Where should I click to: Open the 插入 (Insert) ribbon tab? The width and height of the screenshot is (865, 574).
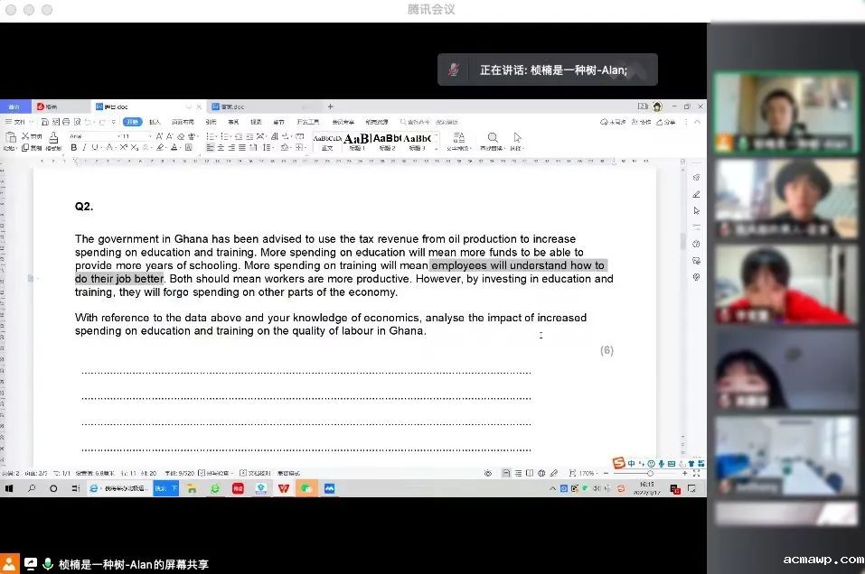(x=155, y=122)
